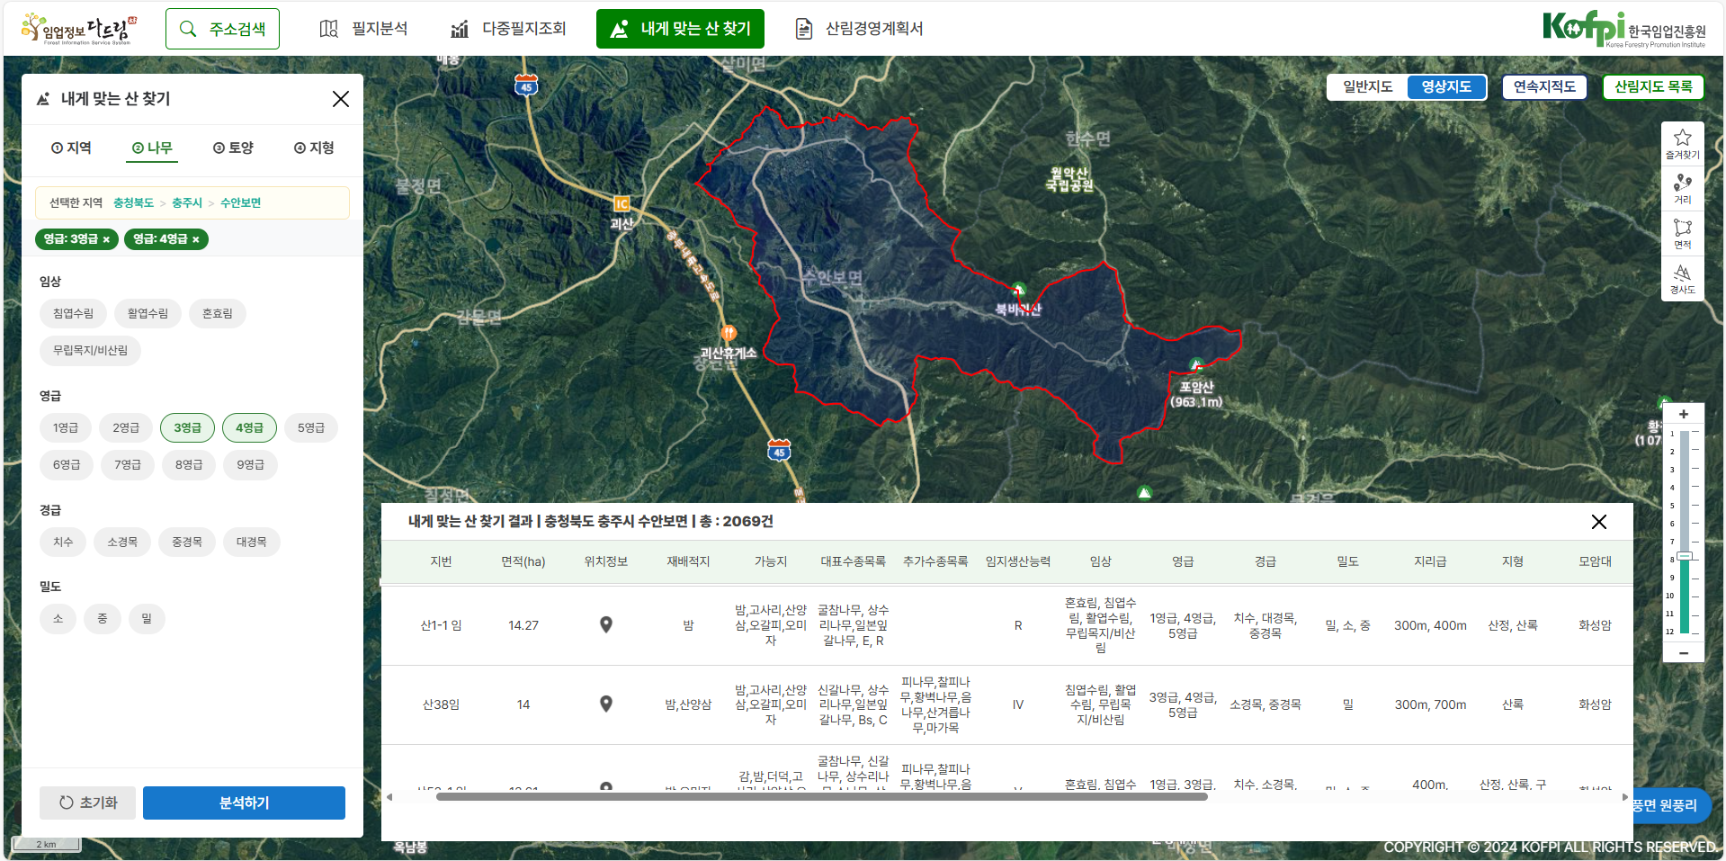
Task: Click the 괴산휴게소 rest area map icon
Action: point(729,333)
